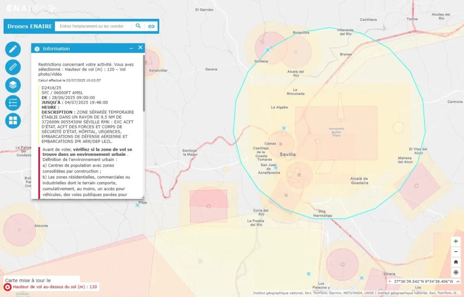The width and height of the screenshot is (464, 297).
Task: Click the Drones ENAIRE title
Action: point(29,26)
